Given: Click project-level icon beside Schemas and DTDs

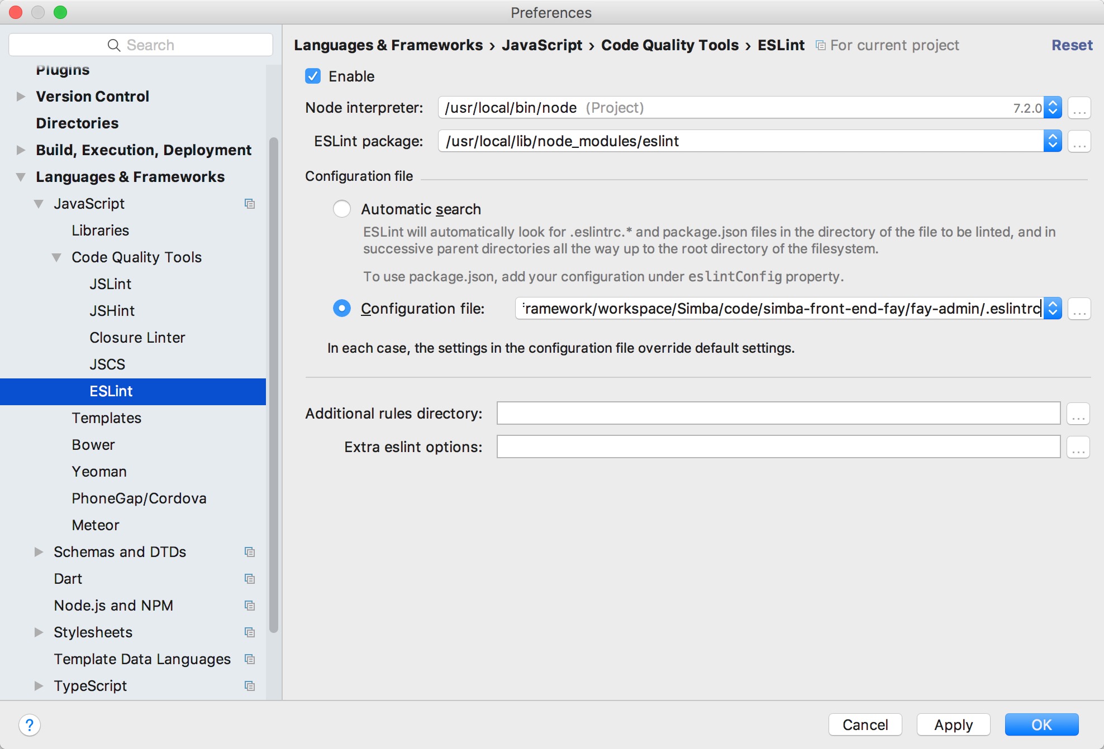Looking at the screenshot, I should tap(250, 552).
